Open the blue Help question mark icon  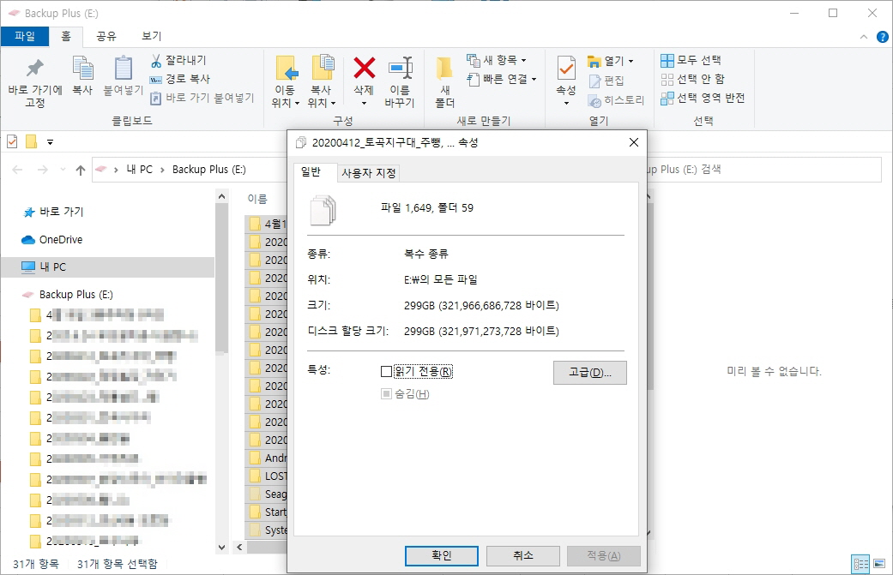point(882,37)
